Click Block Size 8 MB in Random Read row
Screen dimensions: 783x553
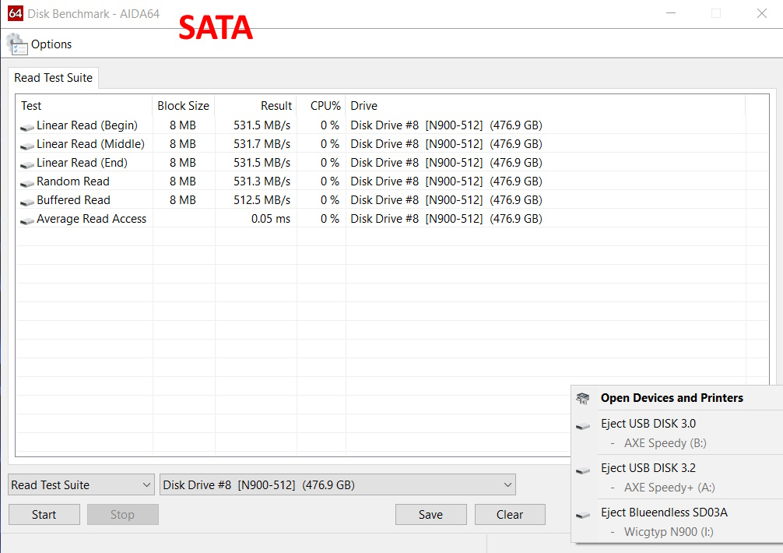(183, 181)
